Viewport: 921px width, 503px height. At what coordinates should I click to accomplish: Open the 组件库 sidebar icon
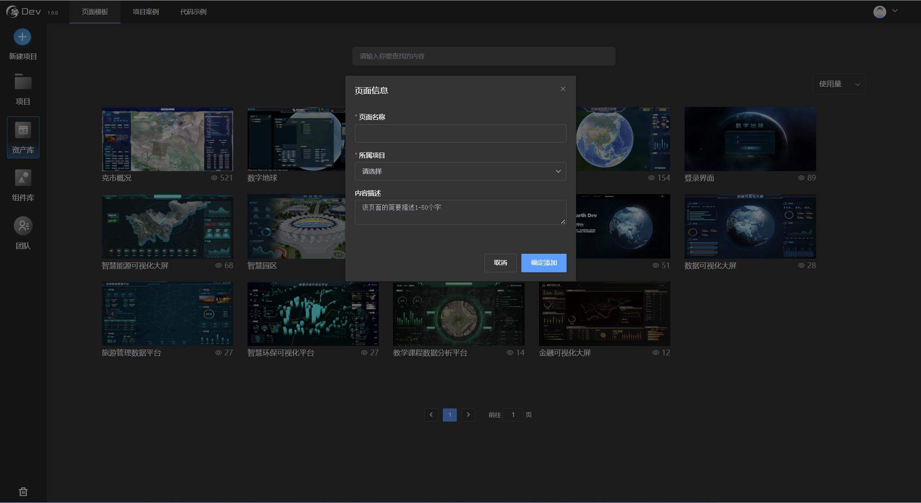click(x=23, y=178)
